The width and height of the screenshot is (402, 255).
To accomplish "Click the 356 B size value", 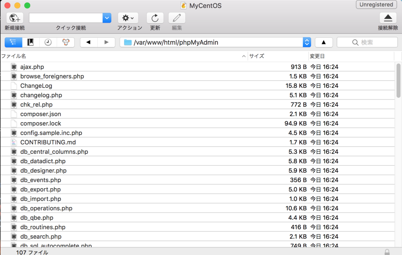I will (298, 180).
